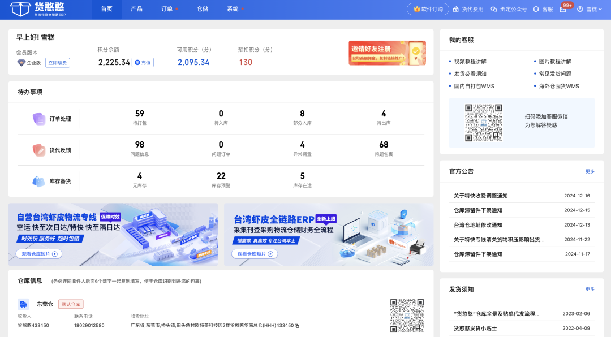The image size is (611, 337).
Task: Expand the 订单 navigation dropdown
Action: point(167,9)
